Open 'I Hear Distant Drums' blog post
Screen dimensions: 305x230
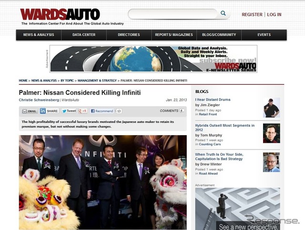click(x=213, y=100)
